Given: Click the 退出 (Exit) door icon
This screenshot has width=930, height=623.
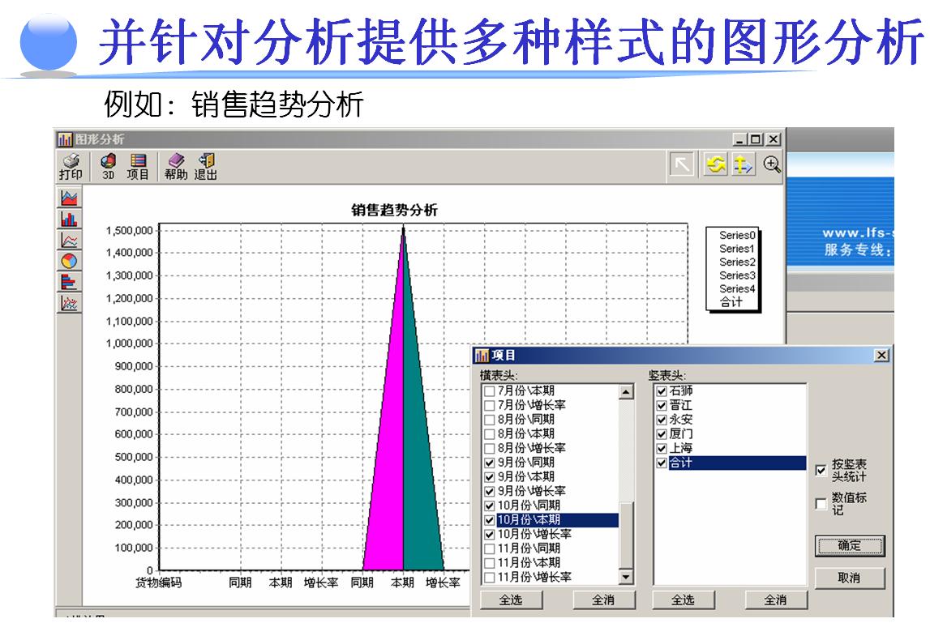Looking at the screenshot, I should [205, 162].
